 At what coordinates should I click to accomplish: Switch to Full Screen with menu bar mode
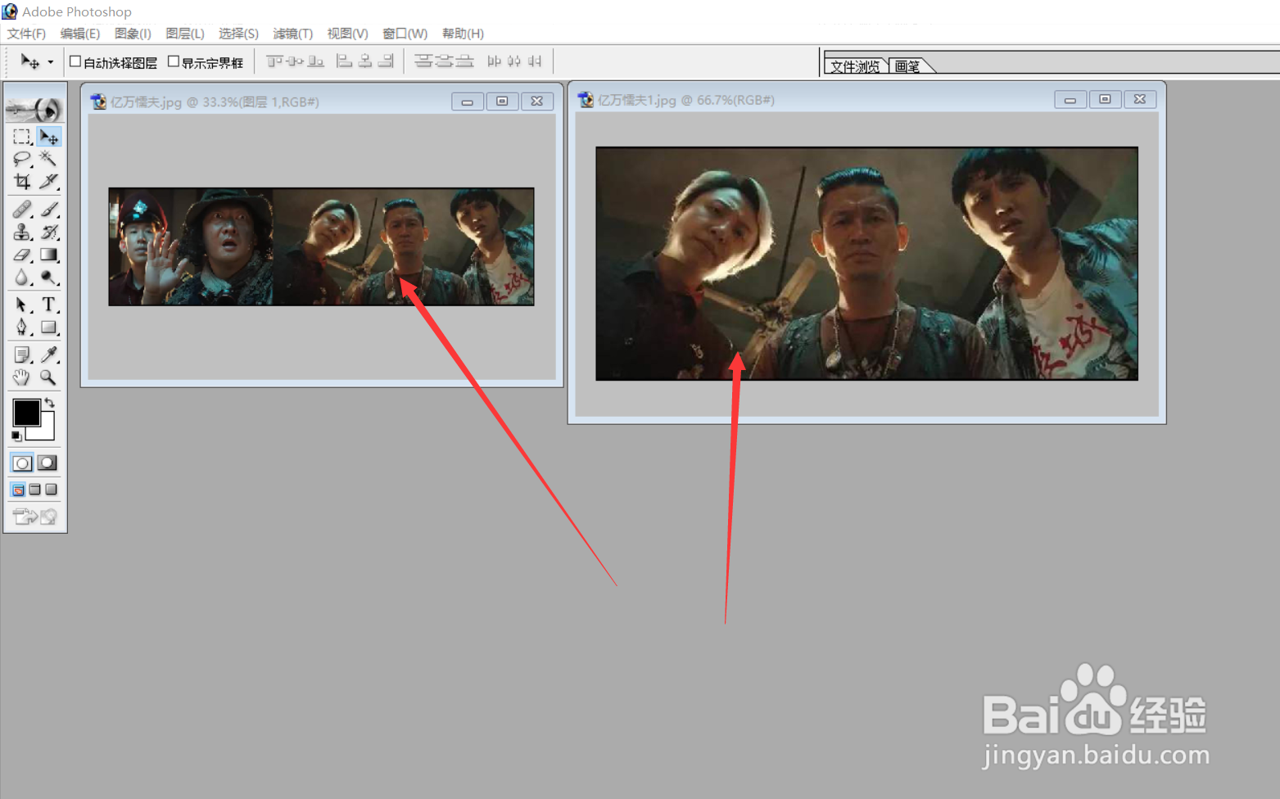click(34, 490)
